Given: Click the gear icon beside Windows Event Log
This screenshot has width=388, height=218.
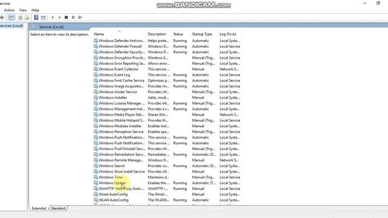Looking at the screenshot, I should coord(96,74).
